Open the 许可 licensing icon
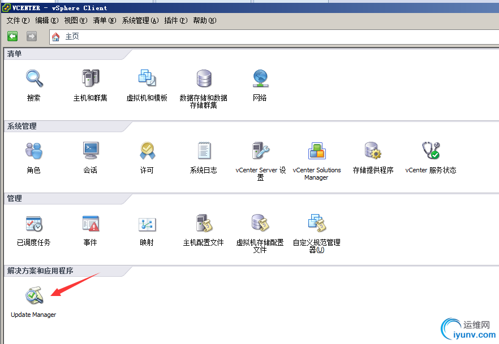This screenshot has width=499, height=344. tap(147, 150)
